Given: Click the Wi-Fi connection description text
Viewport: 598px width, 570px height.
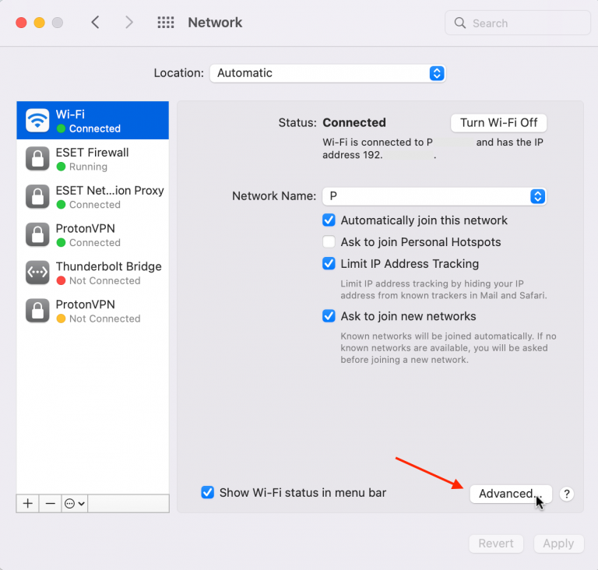Looking at the screenshot, I should pyautogui.click(x=433, y=149).
